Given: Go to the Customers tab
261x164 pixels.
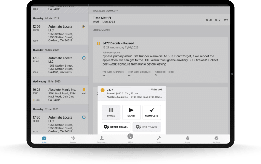Looking at the screenshot, I should (x=101, y=139).
